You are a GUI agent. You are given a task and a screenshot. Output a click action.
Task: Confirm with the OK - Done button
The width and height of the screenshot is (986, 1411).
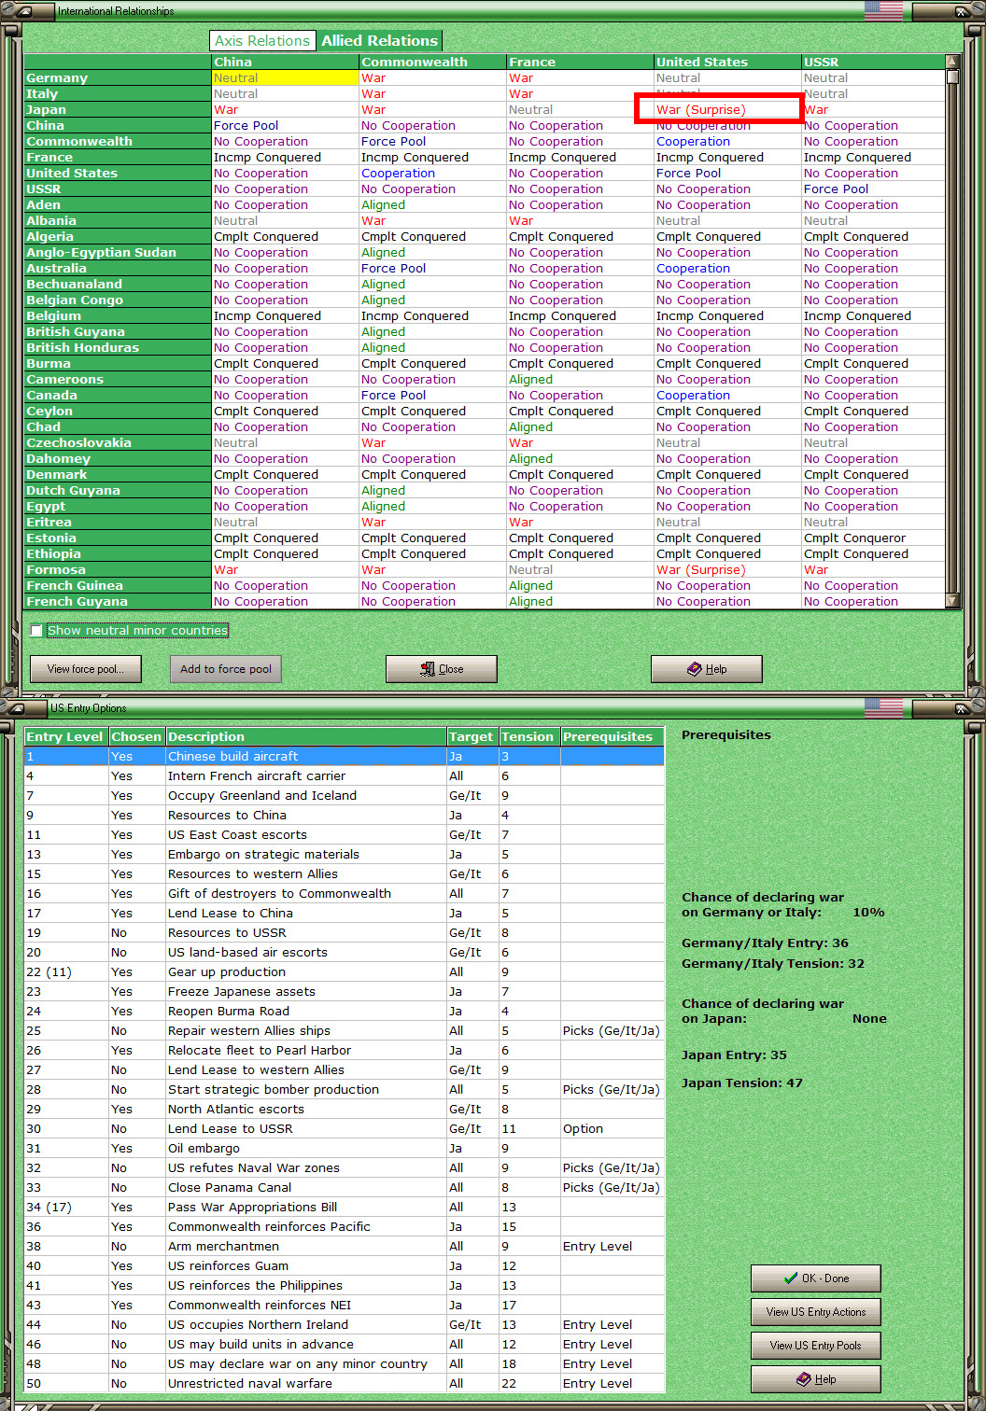click(x=816, y=1278)
